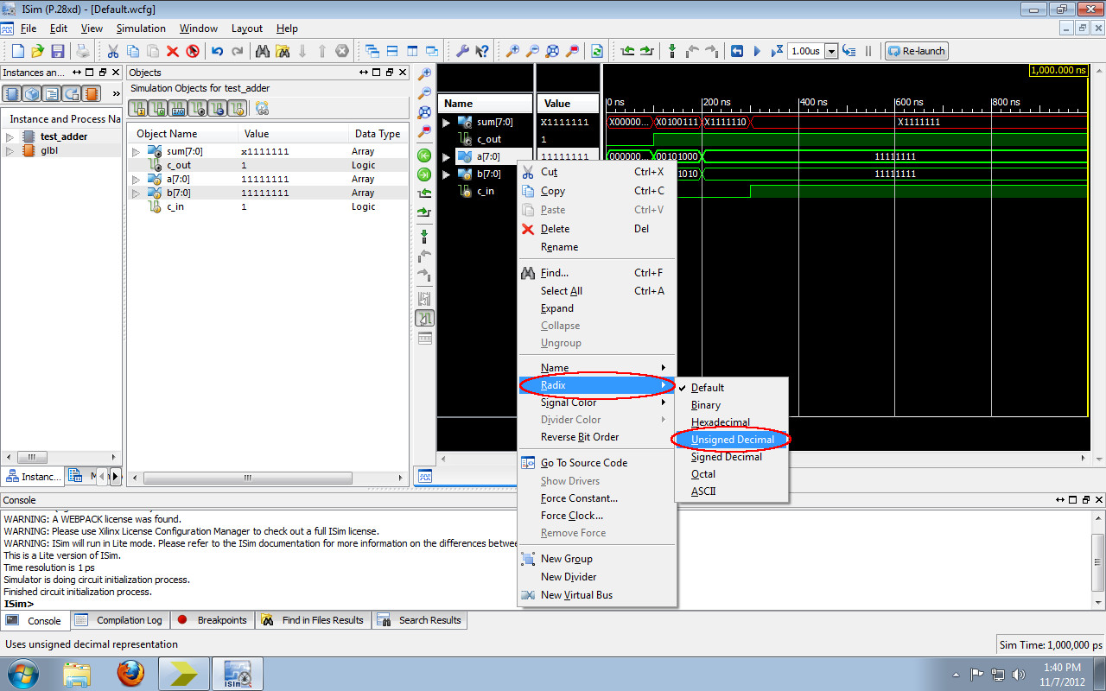Click the Restart simulation icon
The height and width of the screenshot is (691, 1106).
point(737,51)
